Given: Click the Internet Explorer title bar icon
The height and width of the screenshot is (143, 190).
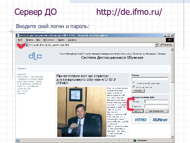Looking at the screenshot, I should pyautogui.click(x=18, y=35).
